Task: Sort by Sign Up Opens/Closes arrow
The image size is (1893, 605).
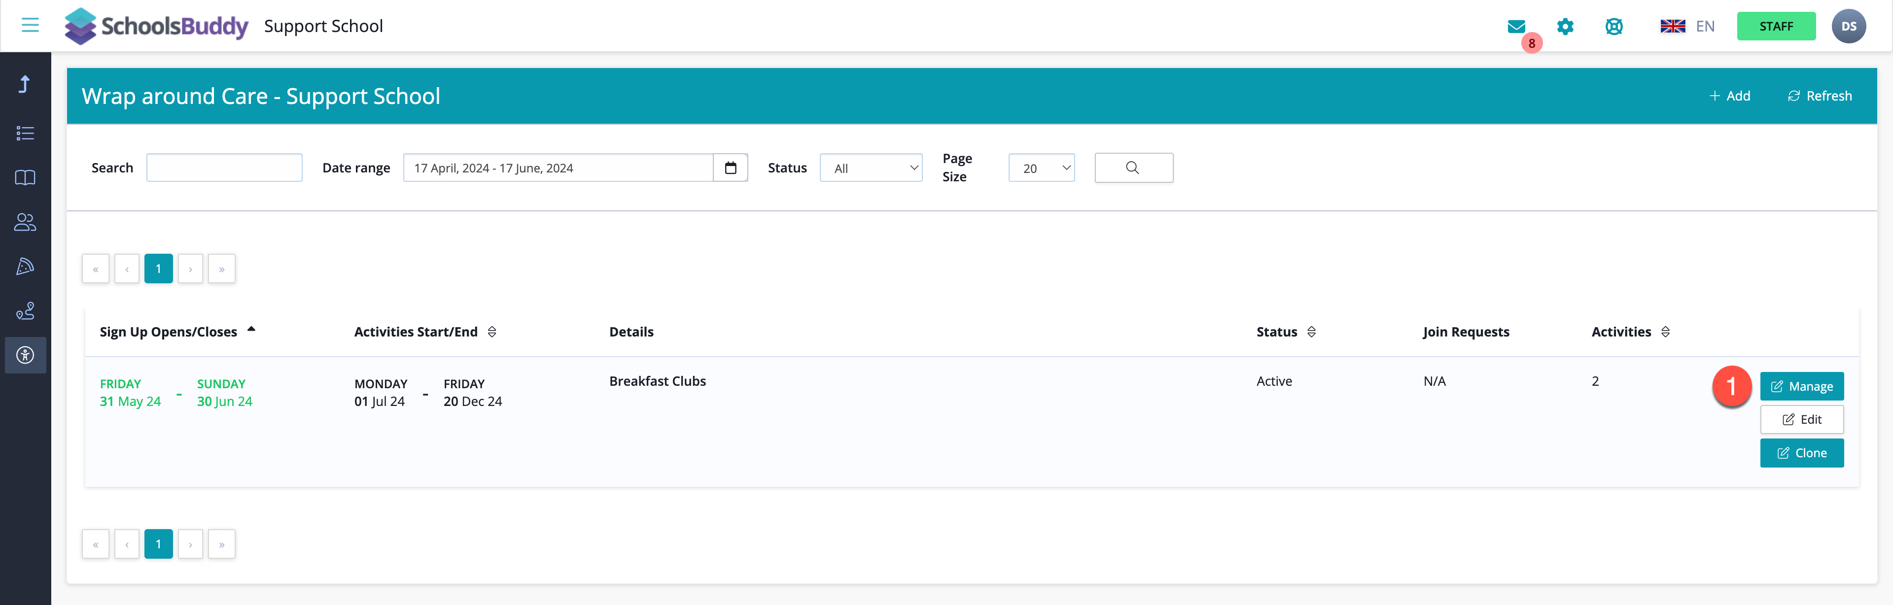Action: 251,330
